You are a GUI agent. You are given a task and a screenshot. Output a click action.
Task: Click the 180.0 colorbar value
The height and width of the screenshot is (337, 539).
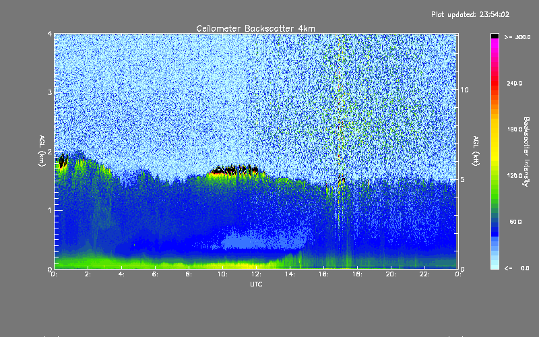515,129
